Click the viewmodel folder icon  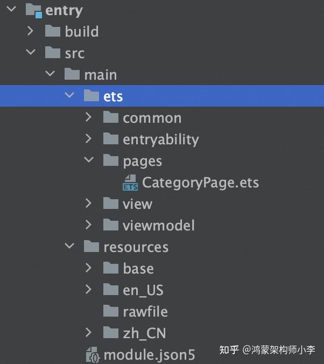coord(111,225)
